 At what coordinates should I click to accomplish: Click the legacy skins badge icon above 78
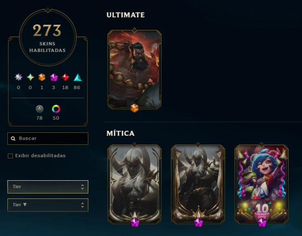(x=40, y=109)
